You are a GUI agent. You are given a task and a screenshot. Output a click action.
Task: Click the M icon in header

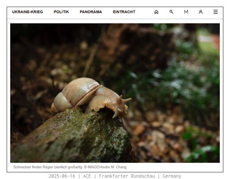[186, 12]
